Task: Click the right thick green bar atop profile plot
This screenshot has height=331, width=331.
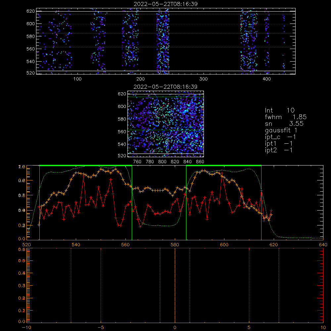Action: [224, 166]
